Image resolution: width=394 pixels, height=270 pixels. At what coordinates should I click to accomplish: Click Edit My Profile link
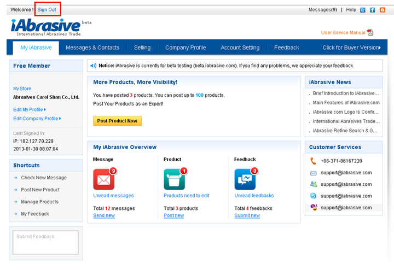click(30, 110)
